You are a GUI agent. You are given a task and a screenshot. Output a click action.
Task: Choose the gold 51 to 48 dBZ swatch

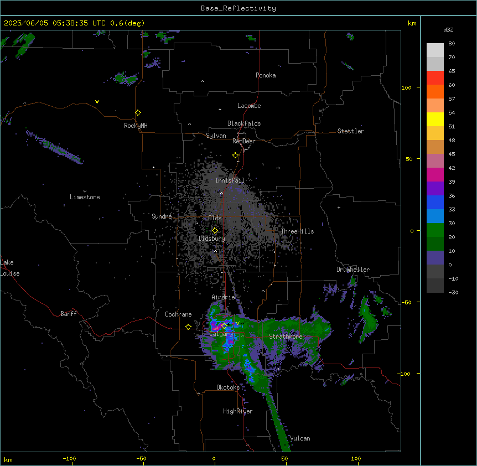pyautogui.click(x=435, y=133)
